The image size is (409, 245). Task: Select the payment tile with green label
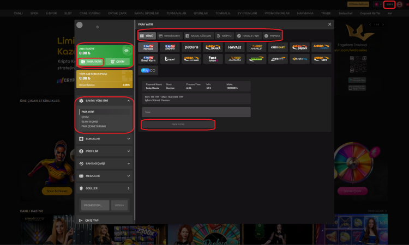(x=256, y=59)
